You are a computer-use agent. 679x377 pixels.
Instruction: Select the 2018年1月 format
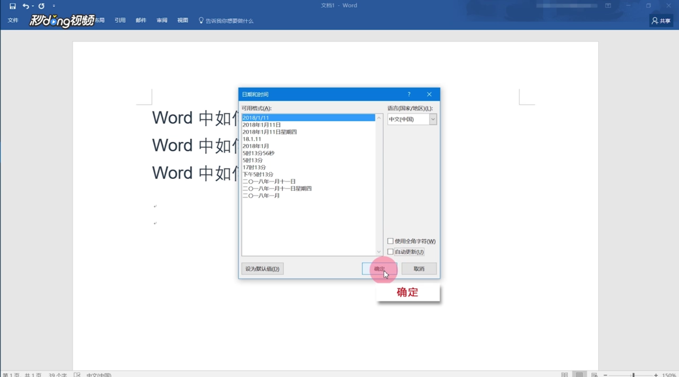(308, 146)
